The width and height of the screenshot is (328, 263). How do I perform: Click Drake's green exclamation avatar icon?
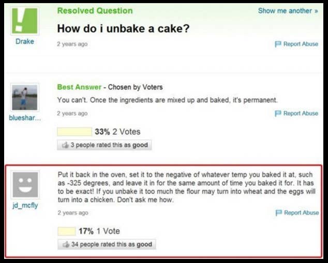click(x=24, y=21)
